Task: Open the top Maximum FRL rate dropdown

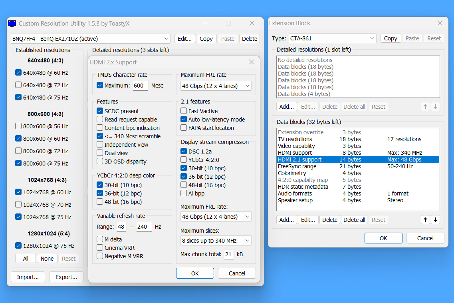Action: click(x=216, y=86)
